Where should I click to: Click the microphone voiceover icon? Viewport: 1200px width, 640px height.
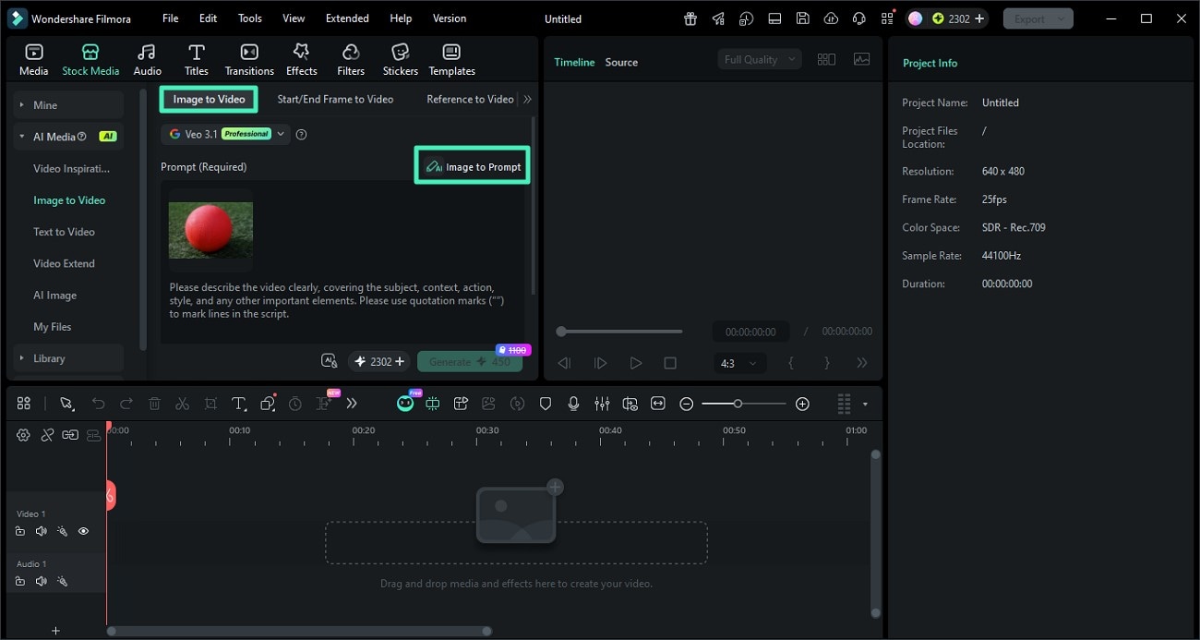tap(573, 404)
